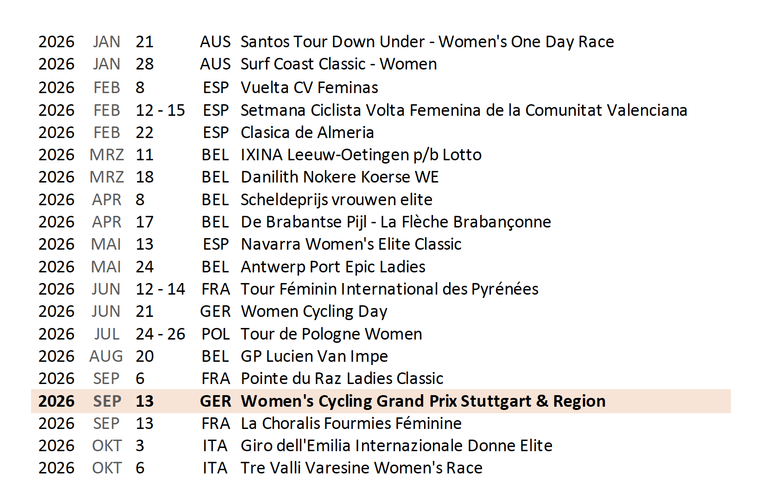Screen dimensions: 762x504
Task: Select GP Lucien Van Impe
Action: click(314, 356)
